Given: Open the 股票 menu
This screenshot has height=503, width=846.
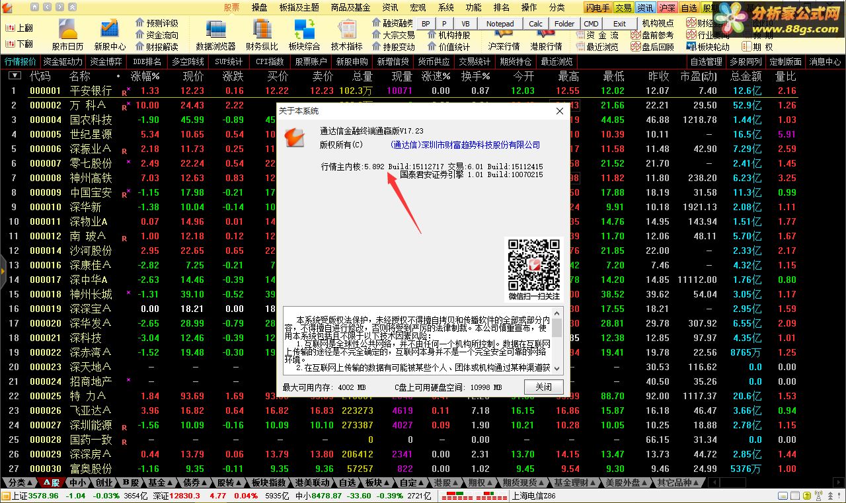Looking at the screenshot, I should (x=231, y=7).
